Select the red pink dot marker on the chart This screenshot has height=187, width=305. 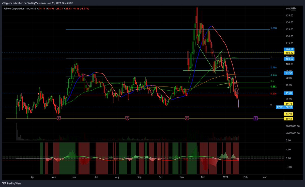click(230, 78)
